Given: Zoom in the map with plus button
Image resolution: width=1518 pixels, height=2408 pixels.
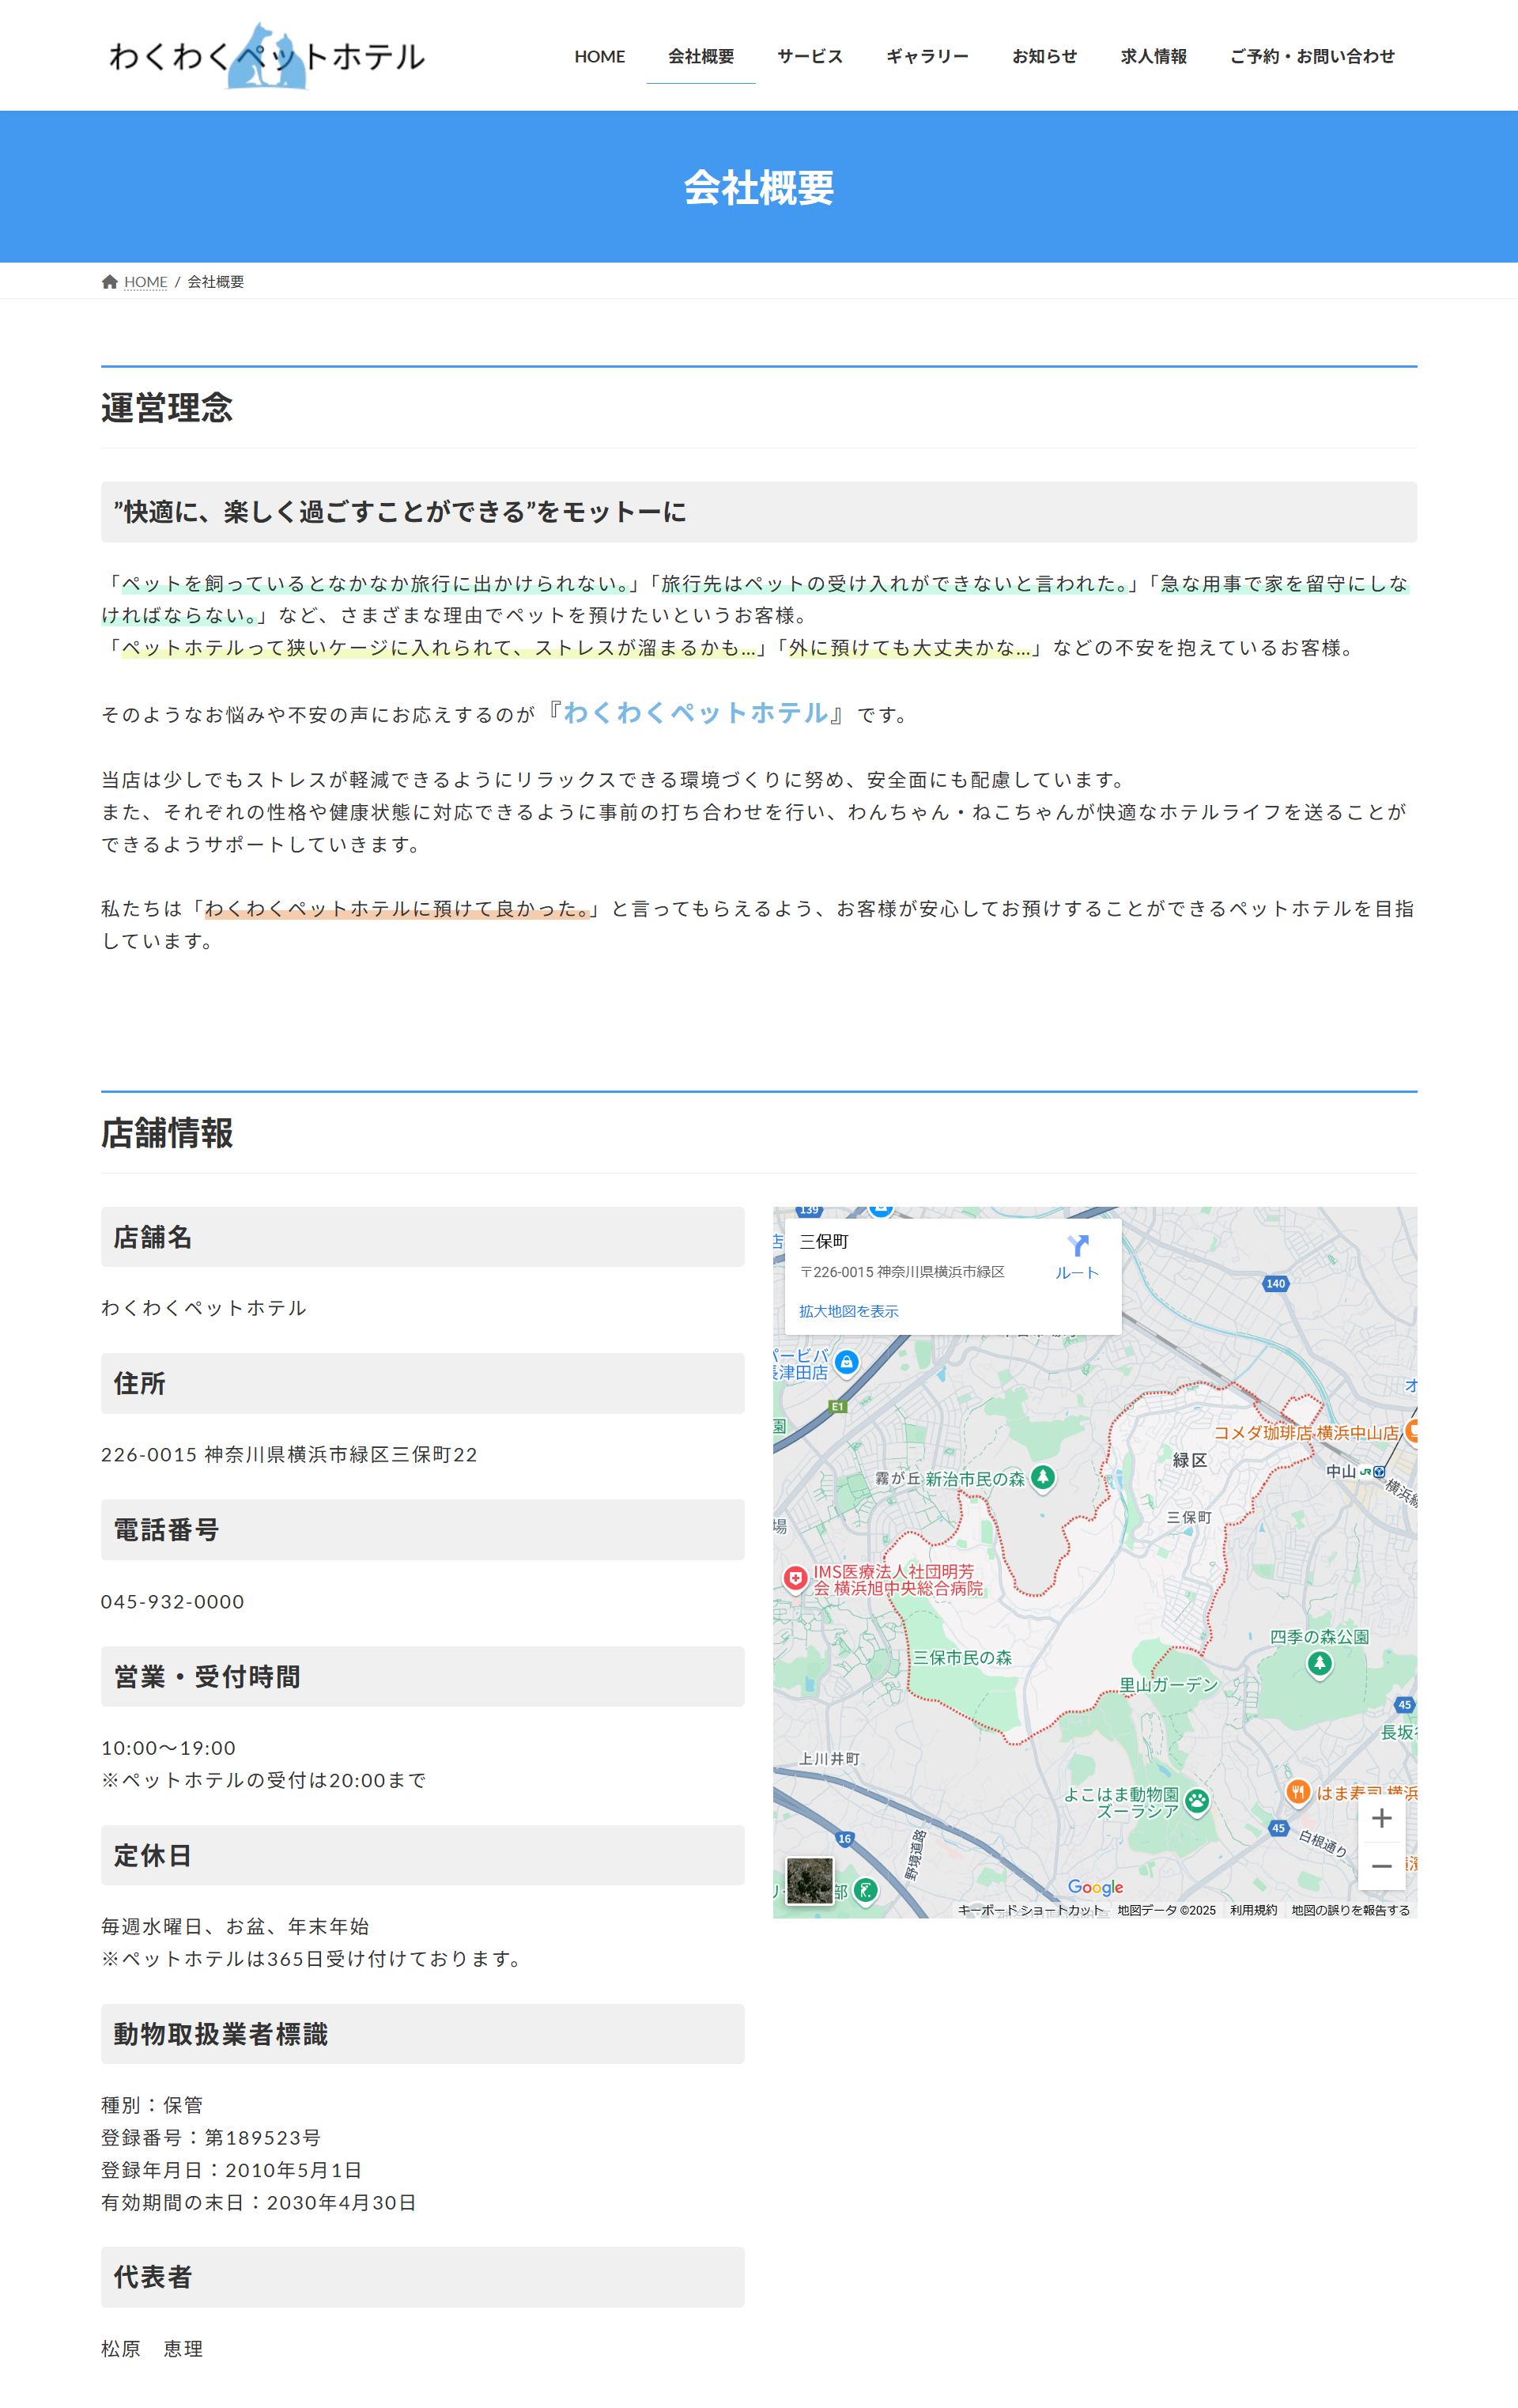Looking at the screenshot, I should pyautogui.click(x=1381, y=1818).
